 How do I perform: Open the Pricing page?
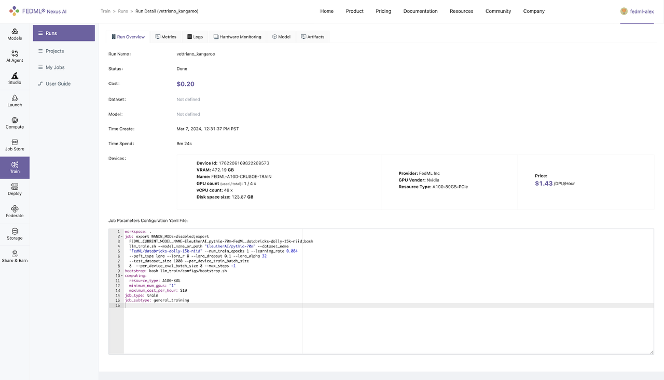383,11
